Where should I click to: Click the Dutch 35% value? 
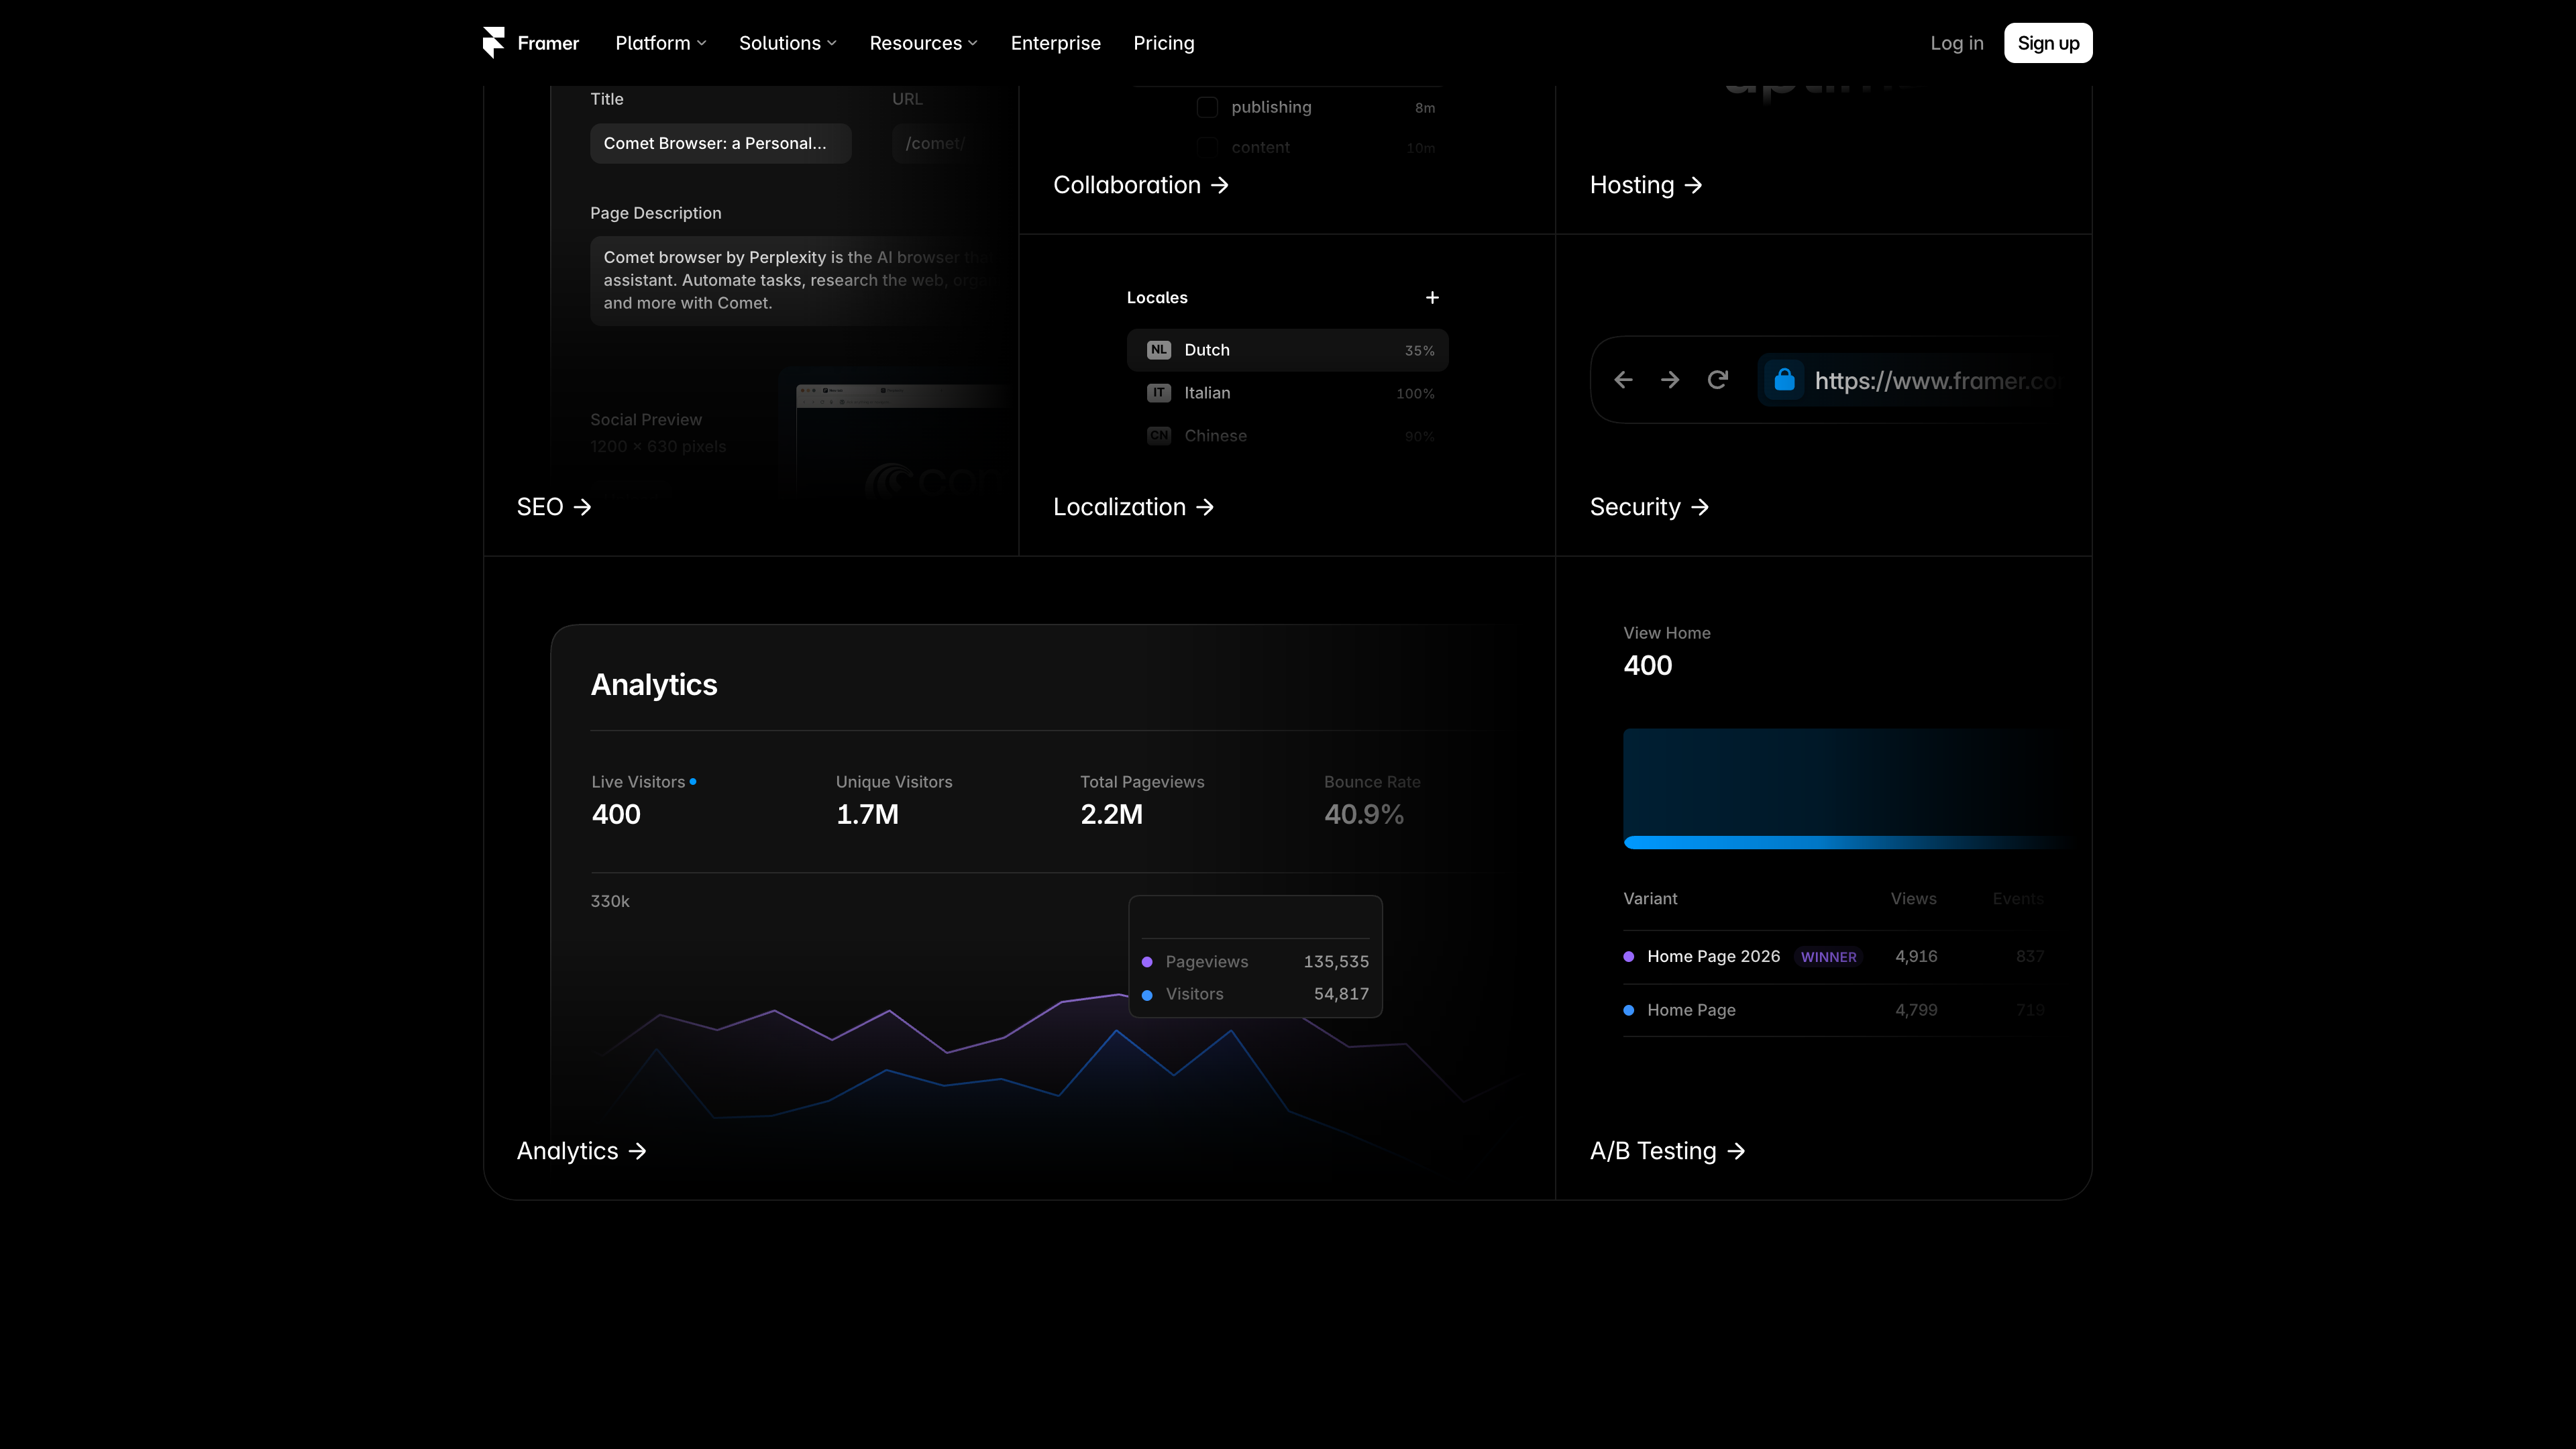point(1419,351)
